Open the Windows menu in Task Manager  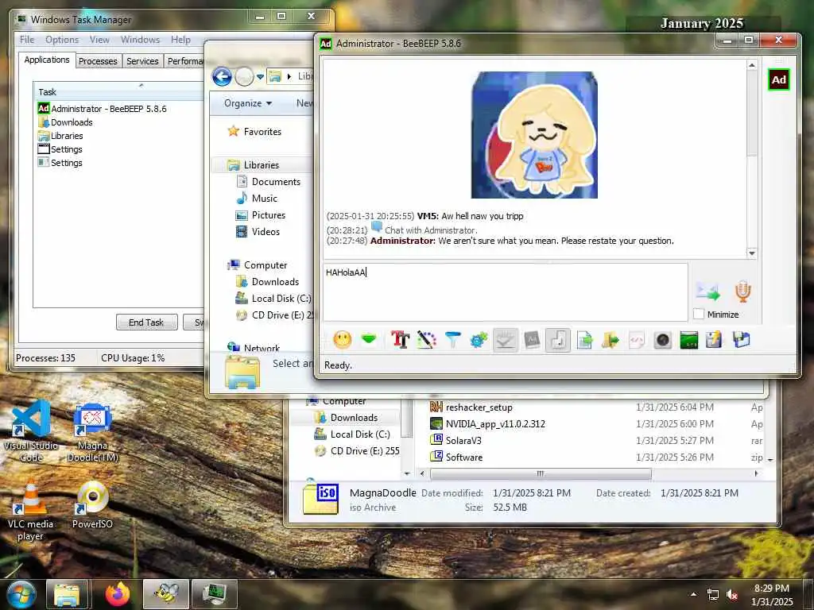coord(140,40)
